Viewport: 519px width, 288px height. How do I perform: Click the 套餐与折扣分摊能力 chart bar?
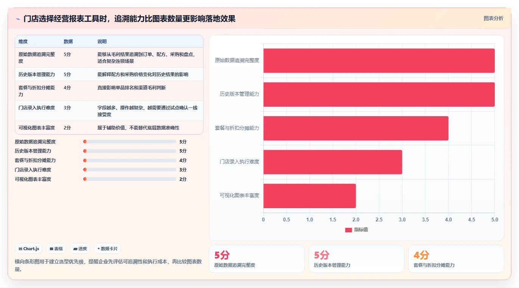(x=356, y=128)
